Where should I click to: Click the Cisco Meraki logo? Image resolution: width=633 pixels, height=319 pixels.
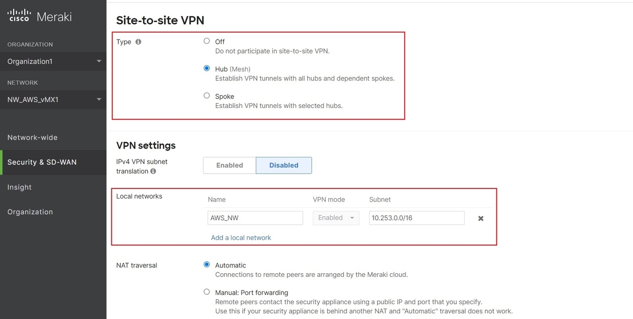coord(40,17)
